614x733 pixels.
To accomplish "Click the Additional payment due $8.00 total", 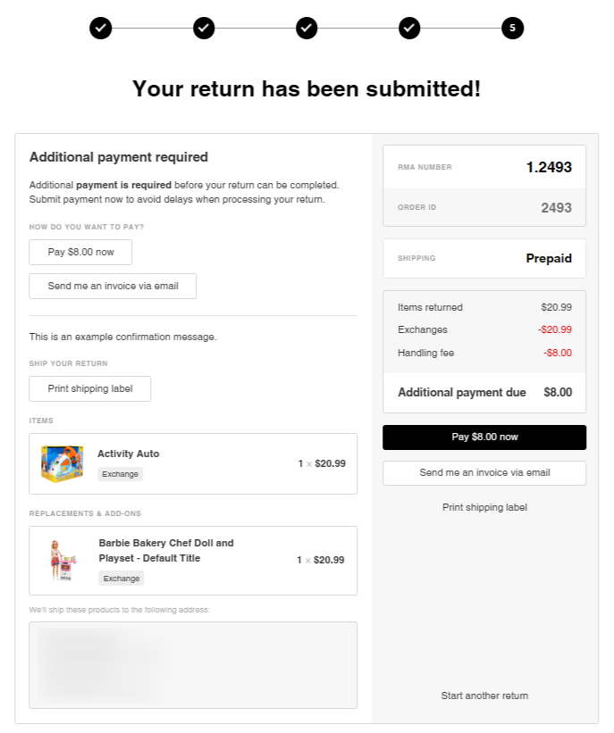I will tap(484, 392).
